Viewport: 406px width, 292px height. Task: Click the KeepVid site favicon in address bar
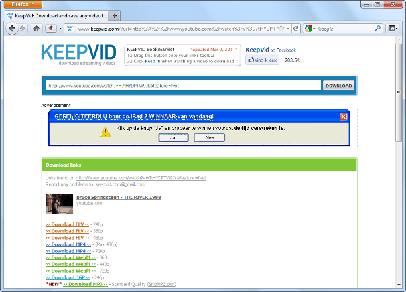point(70,29)
